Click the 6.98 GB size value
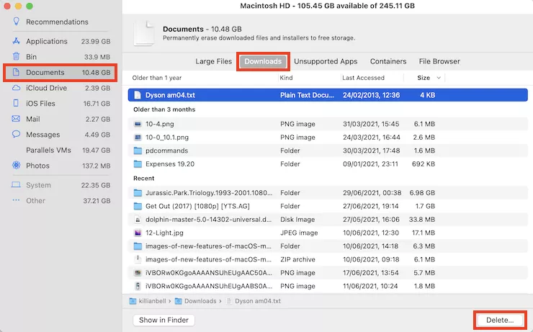This screenshot has width=533, height=332. [x=422, y=193]
